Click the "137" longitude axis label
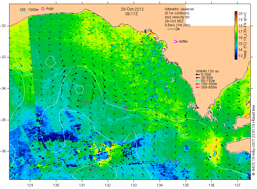 (237, 185)
